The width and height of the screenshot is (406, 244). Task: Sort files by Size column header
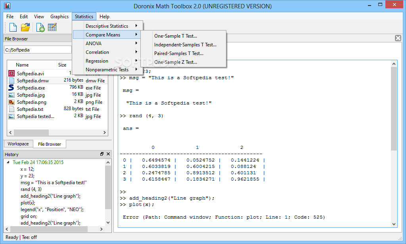coord(62,65)
